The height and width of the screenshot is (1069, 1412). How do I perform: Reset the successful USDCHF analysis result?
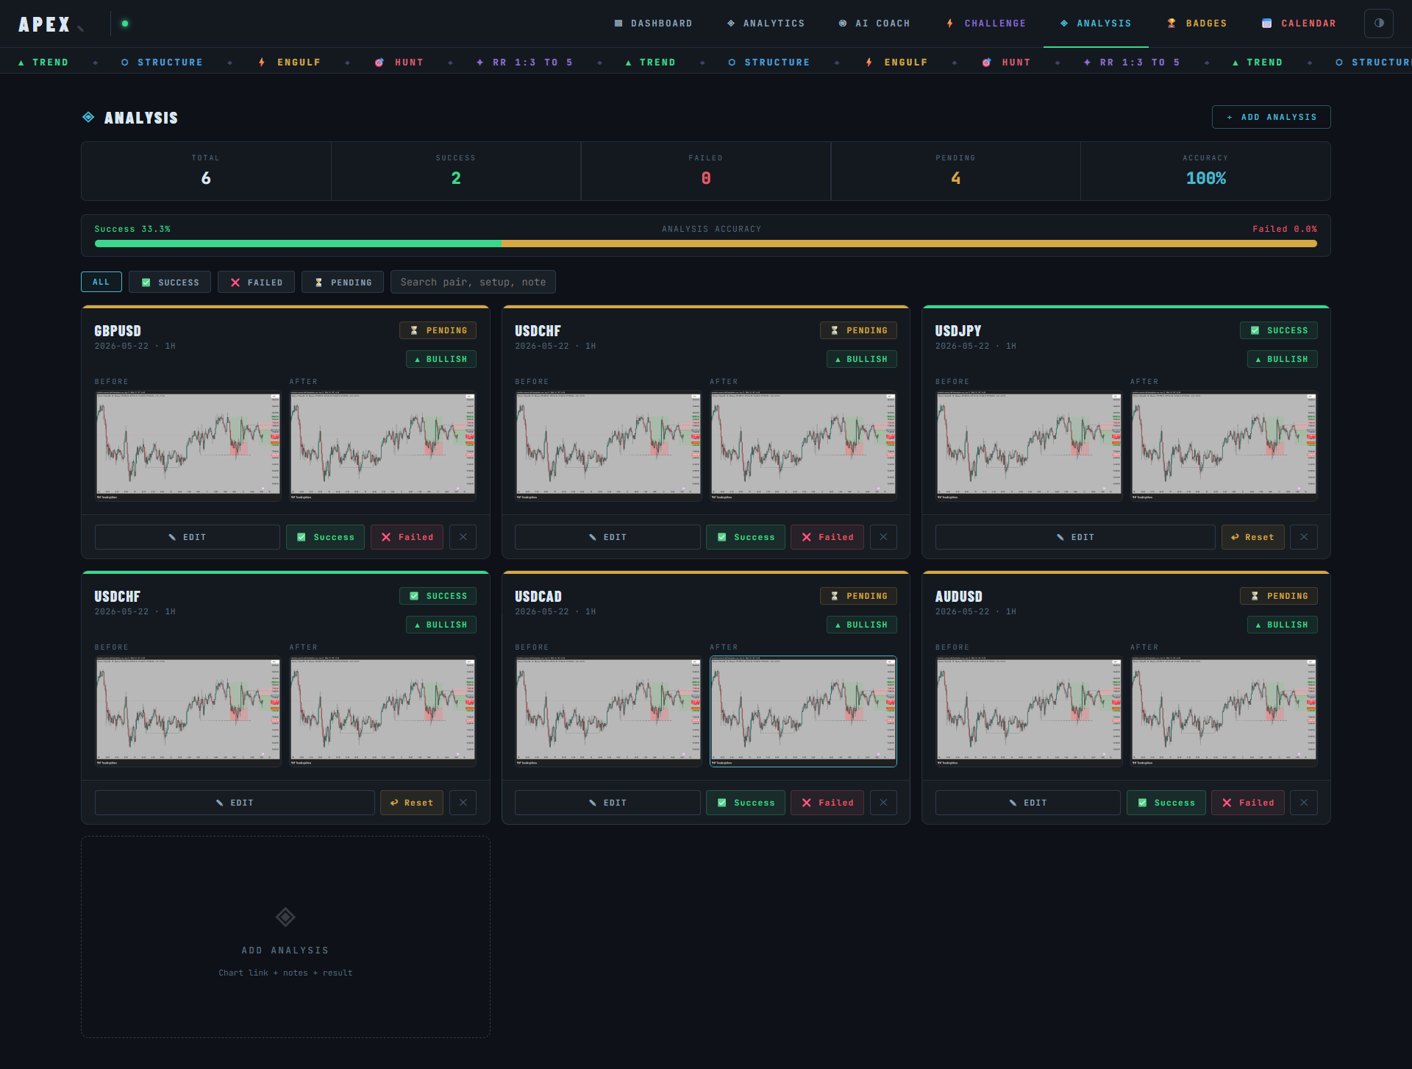pyautogui.click(x=412, y=803)
